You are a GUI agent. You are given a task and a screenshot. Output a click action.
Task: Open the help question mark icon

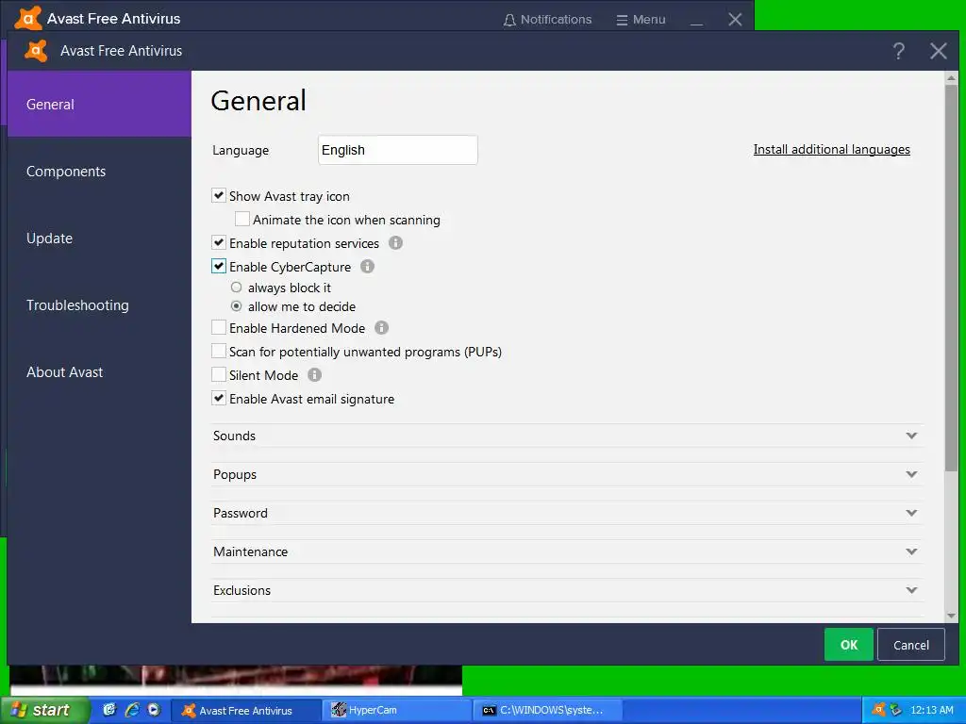pyautogui.click(x=898, y=51)
